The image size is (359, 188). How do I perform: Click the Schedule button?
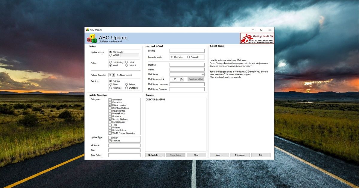tap(155, 155)
